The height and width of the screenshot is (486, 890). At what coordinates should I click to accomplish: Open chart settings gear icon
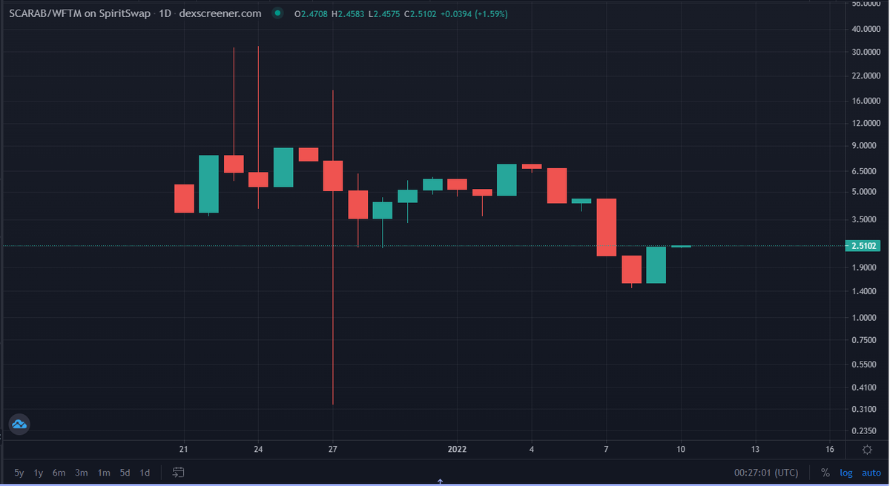click(866, 449)
